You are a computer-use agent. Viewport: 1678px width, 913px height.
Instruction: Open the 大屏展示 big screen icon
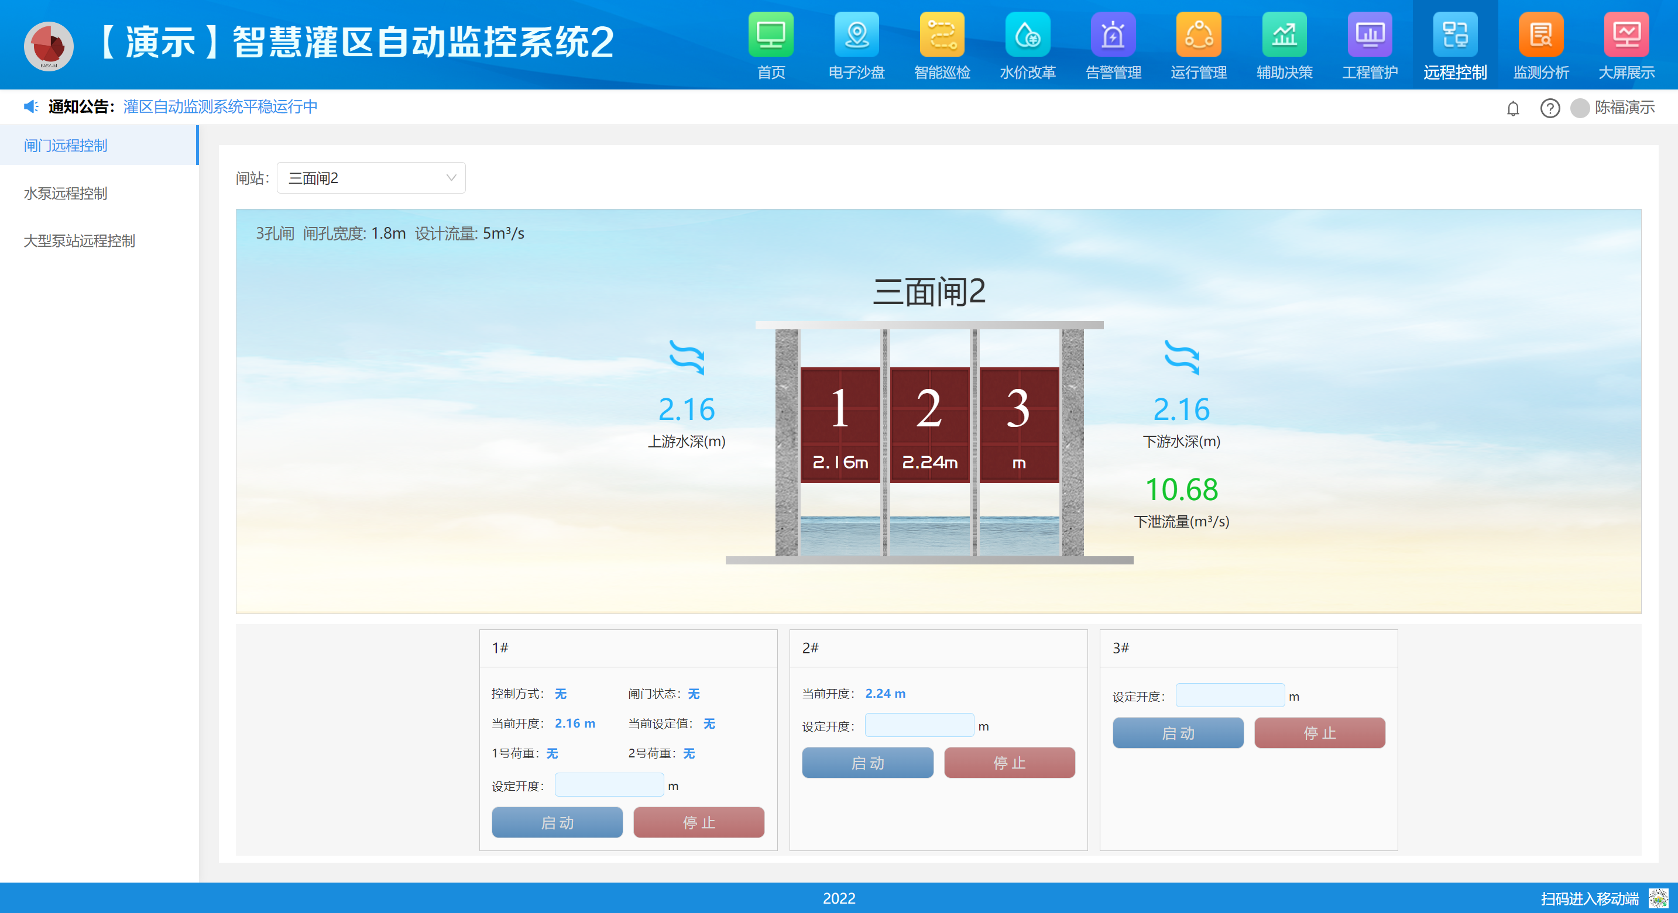1626,35
